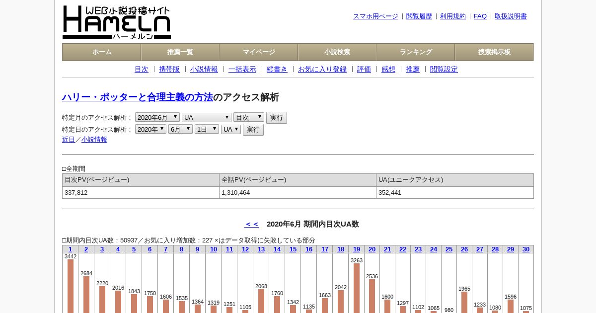
Task: Open day 10 column link
Action: click(x=213, y=249)
